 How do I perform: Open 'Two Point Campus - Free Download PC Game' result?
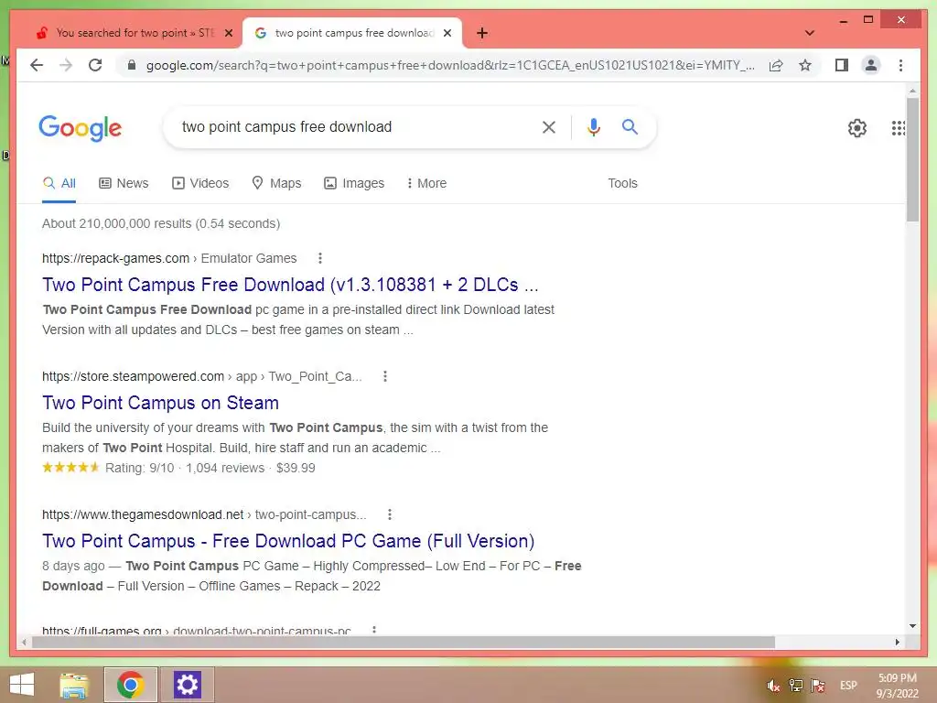tap(288, 541)
